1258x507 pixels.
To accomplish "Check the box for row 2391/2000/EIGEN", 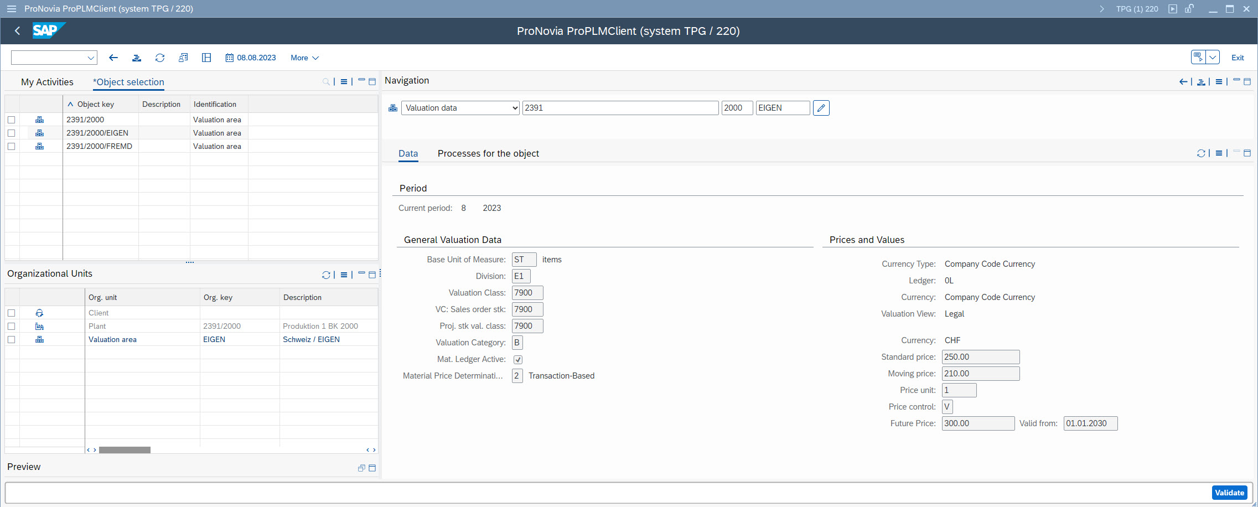I will pos(11,133).
